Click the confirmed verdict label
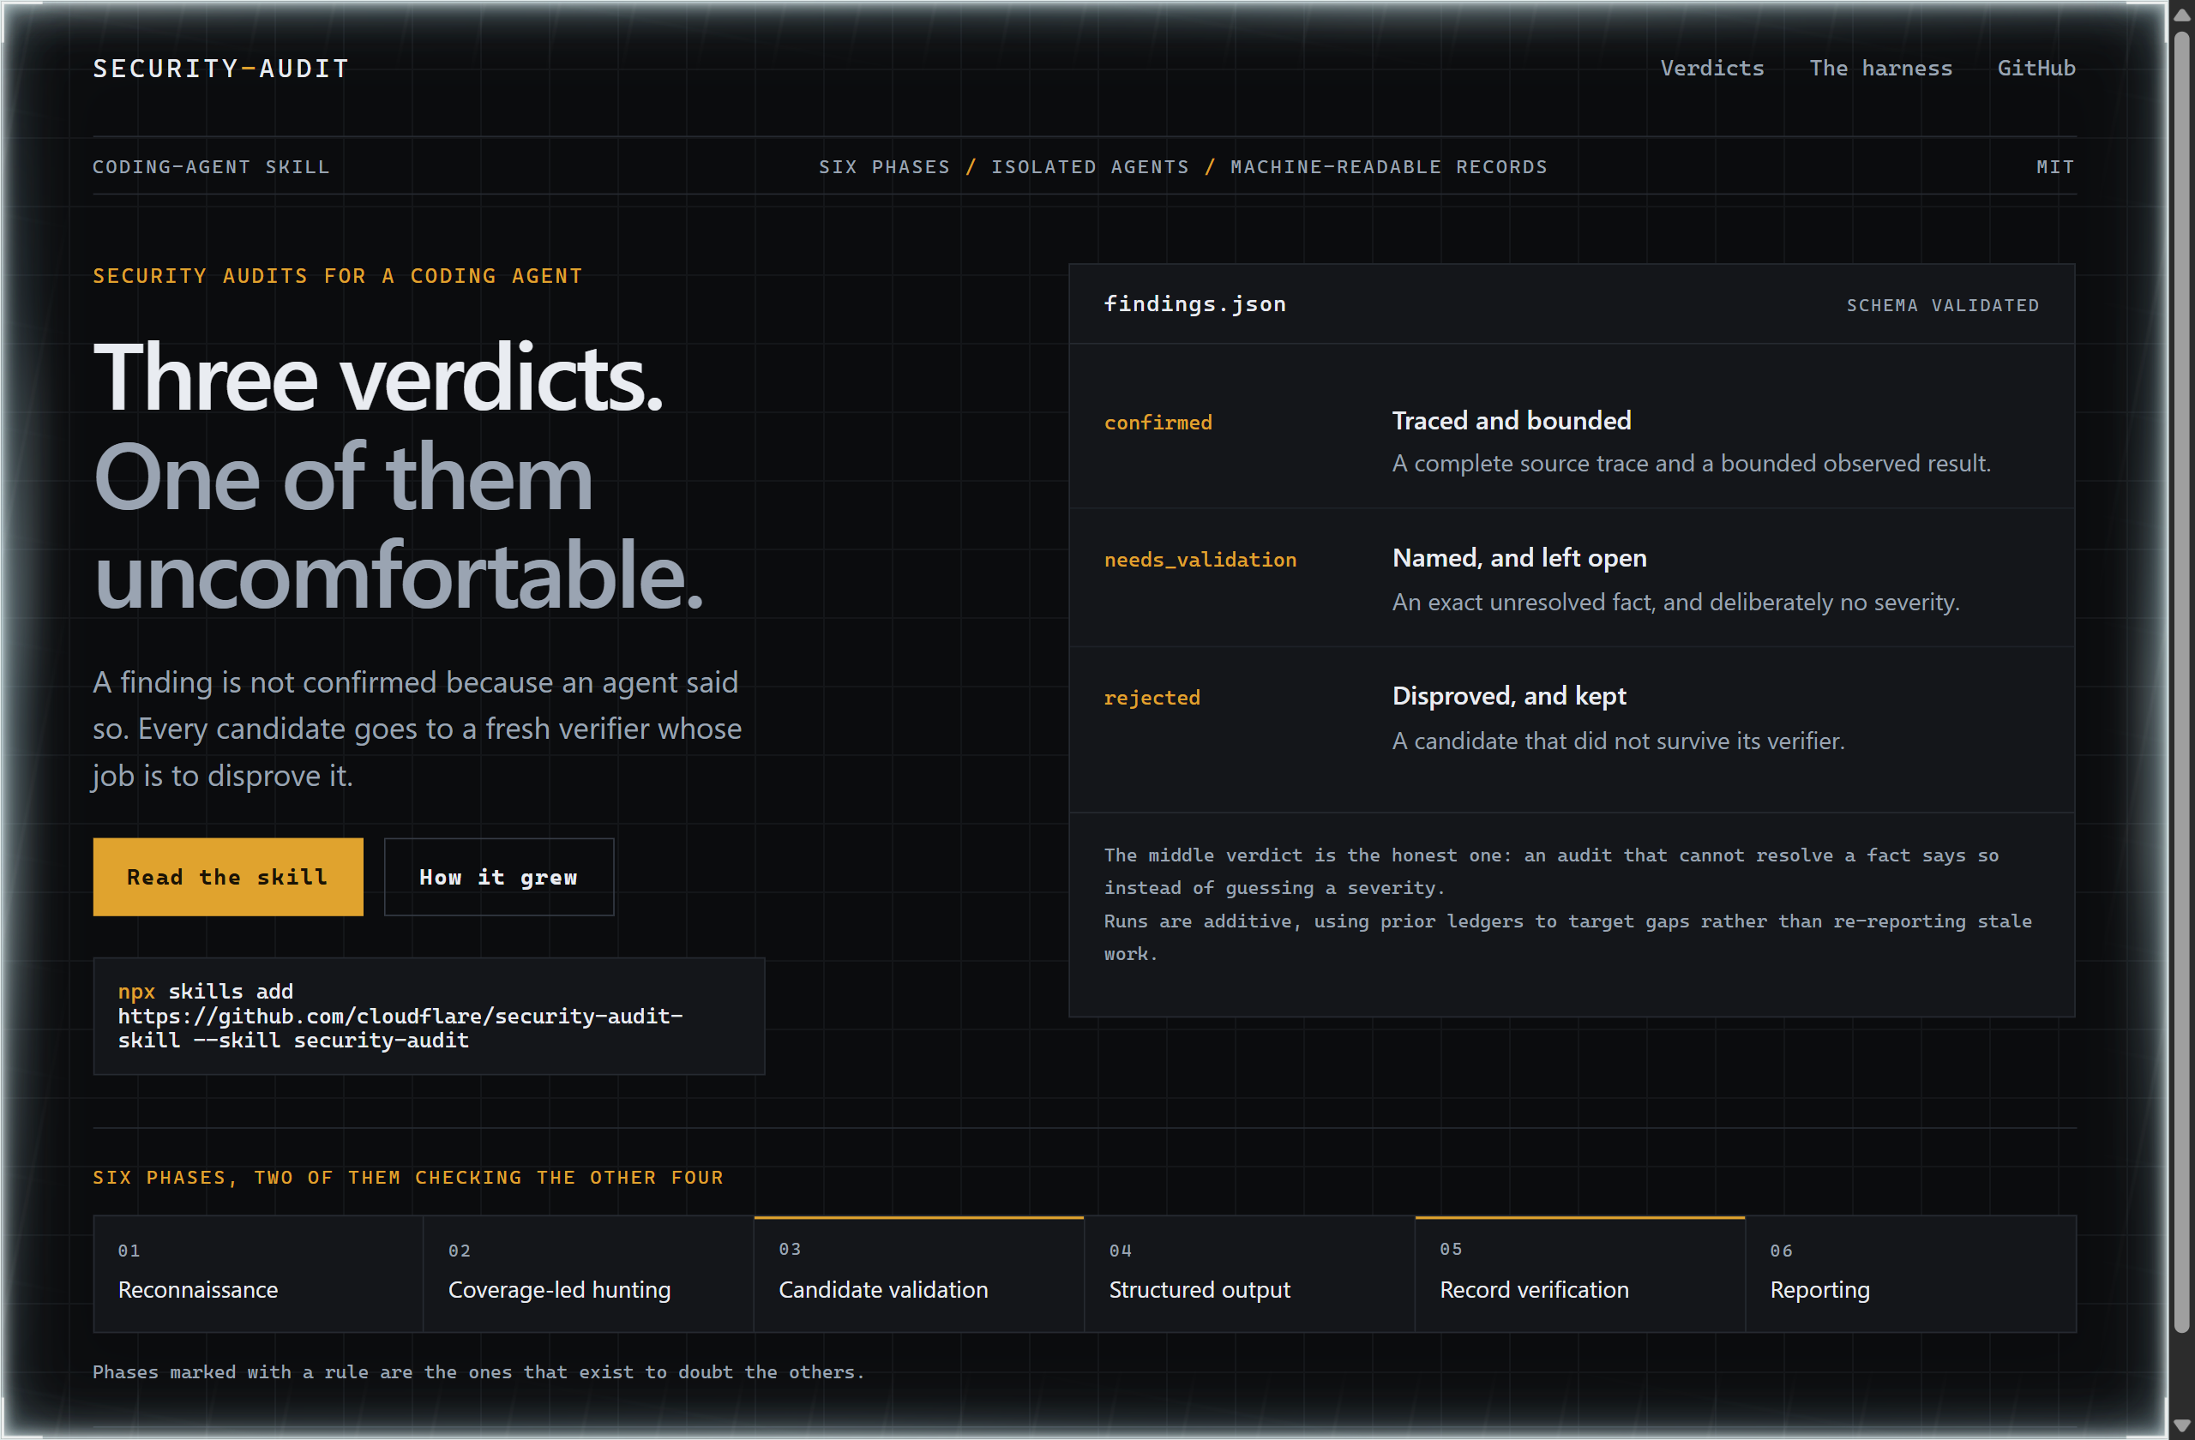Screen dimensions: 2195x1440 coord(1158,423)
